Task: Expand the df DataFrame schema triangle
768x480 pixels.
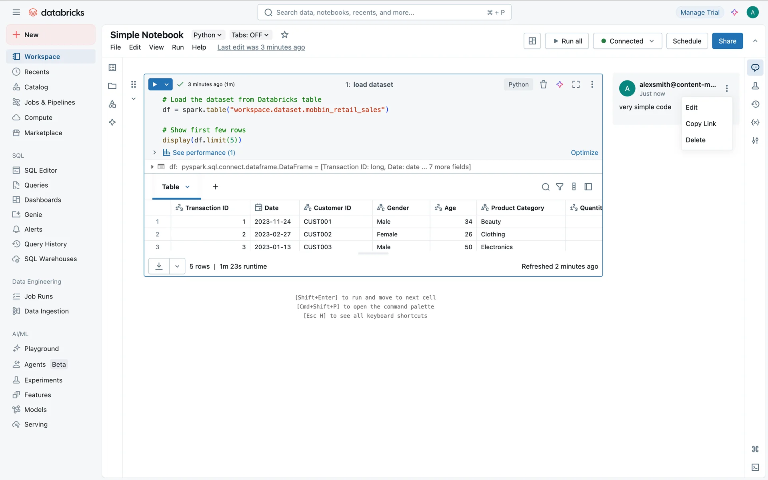Action: (152, 167)
